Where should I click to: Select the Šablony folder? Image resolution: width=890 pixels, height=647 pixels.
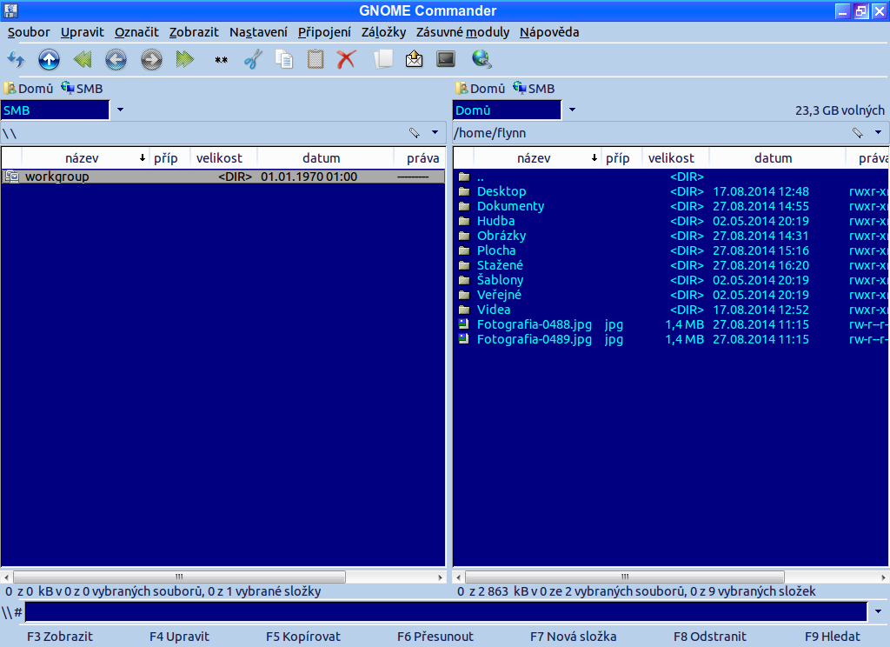[x=672, y=280]
